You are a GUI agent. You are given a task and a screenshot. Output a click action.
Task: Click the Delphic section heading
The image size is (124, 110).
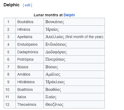[x=12, y=5]
